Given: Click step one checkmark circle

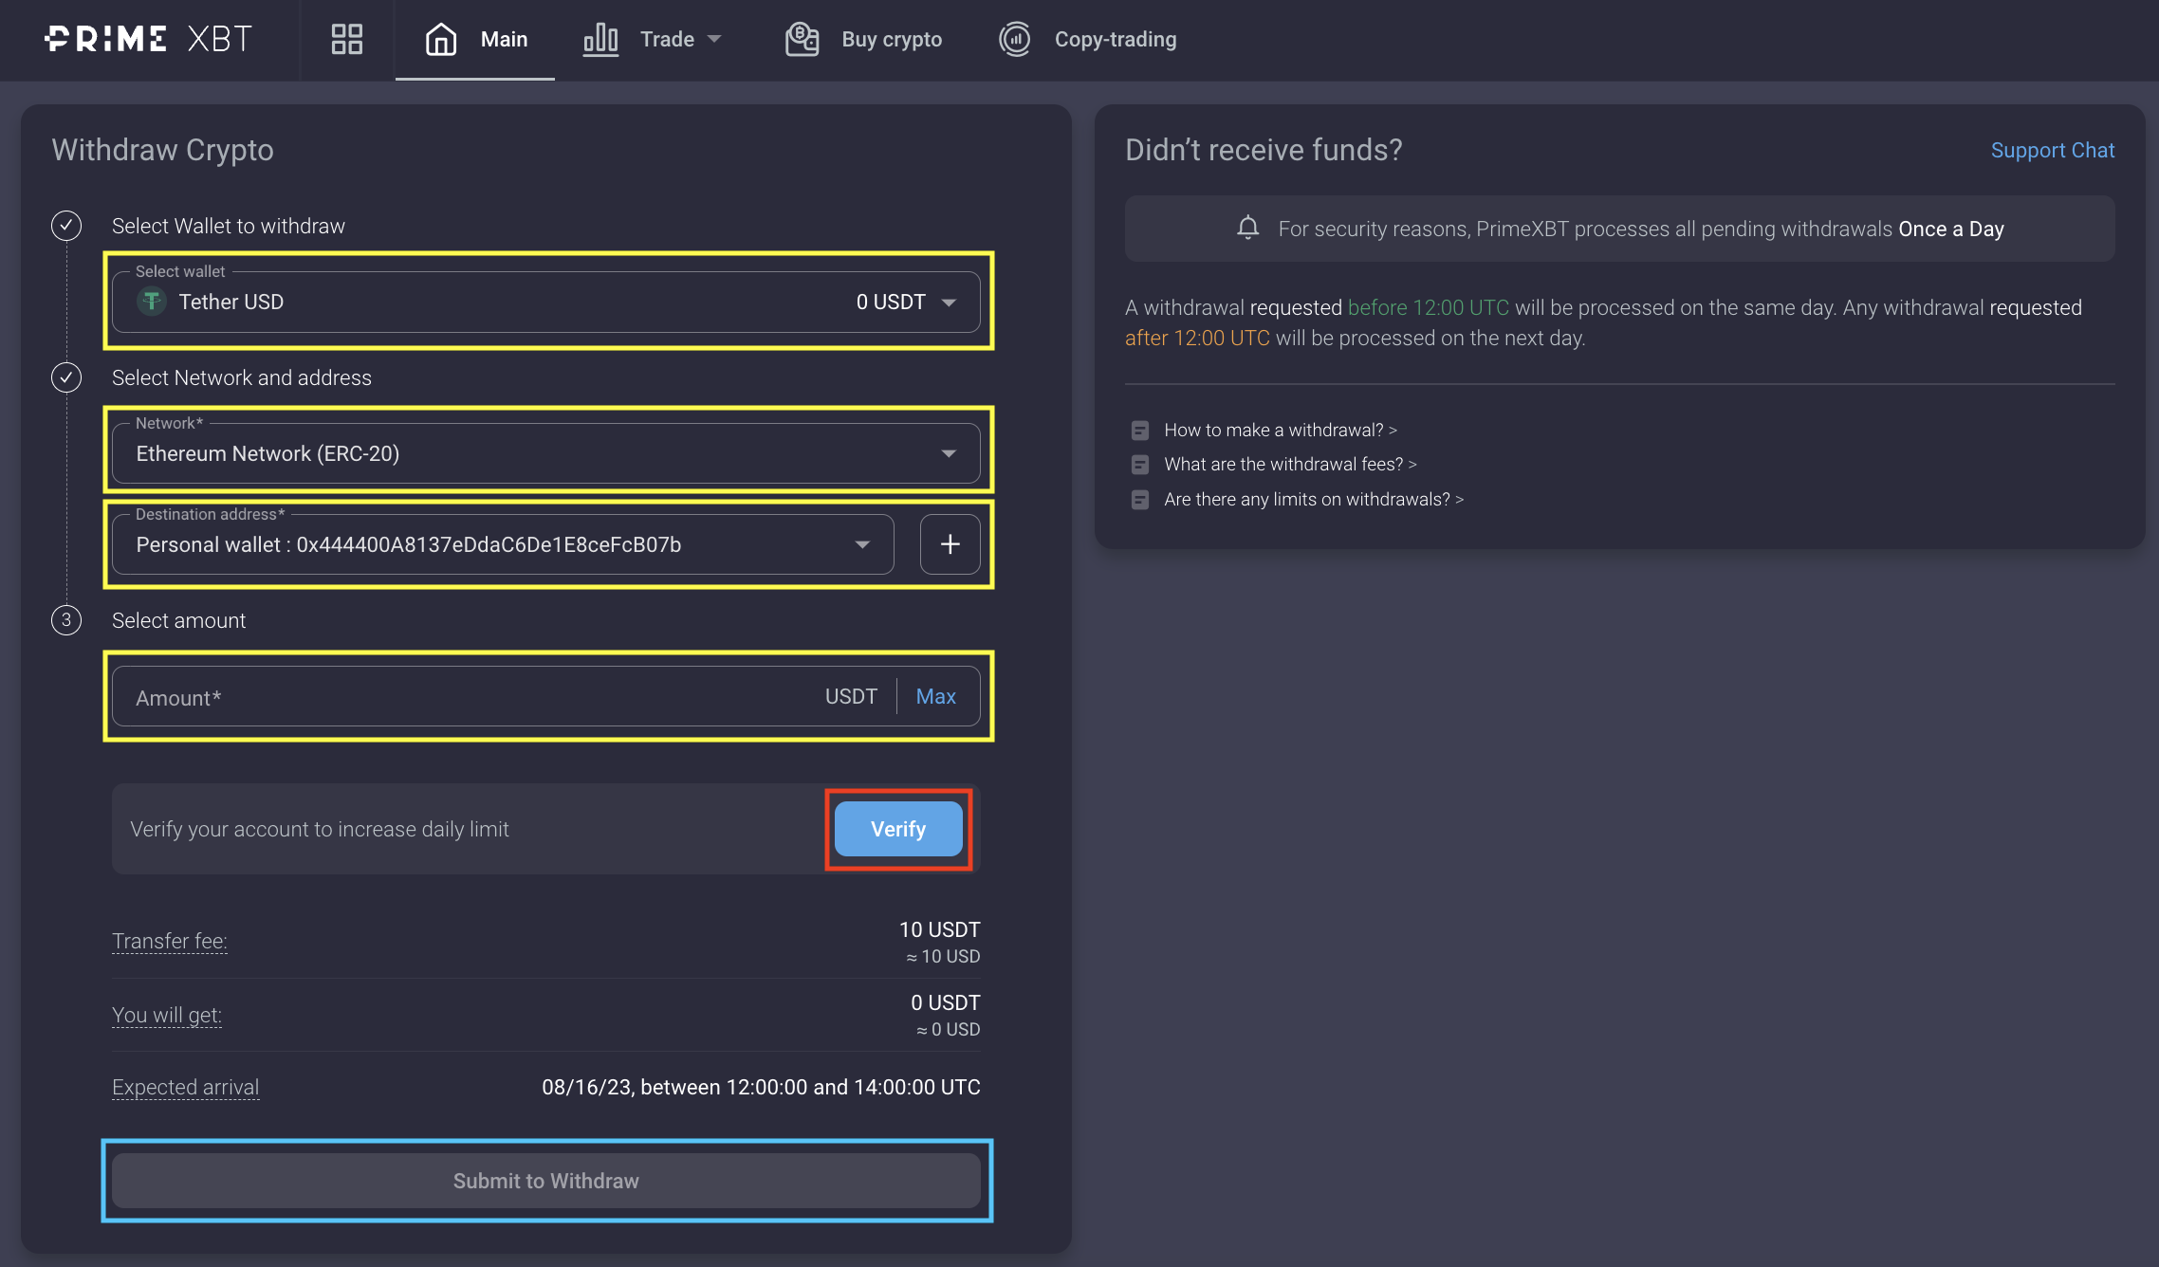Looking at the screenshot, I should point(66,226).
